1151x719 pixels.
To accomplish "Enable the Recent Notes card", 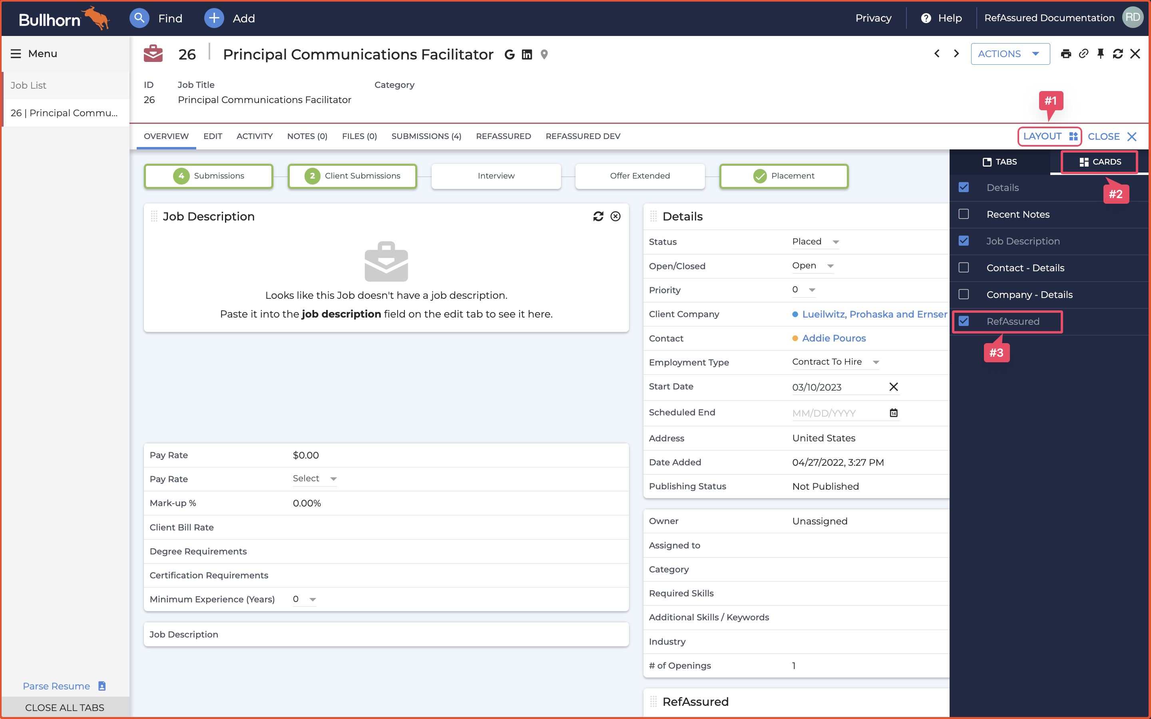I will pyautogui.click(x=964, y=214).
